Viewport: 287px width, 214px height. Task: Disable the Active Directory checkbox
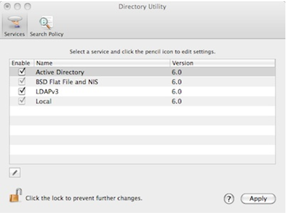pos(22,71)
